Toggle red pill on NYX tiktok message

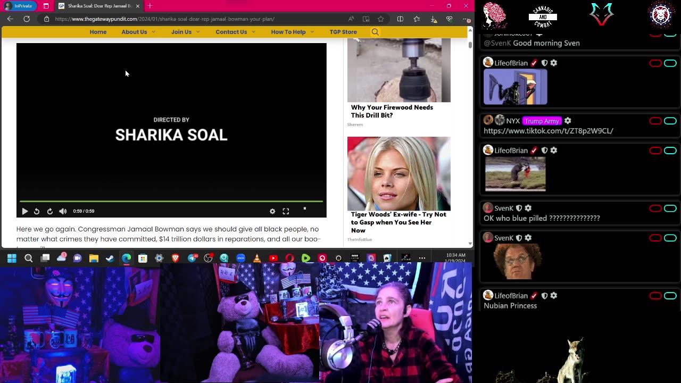tap(655, 121)
